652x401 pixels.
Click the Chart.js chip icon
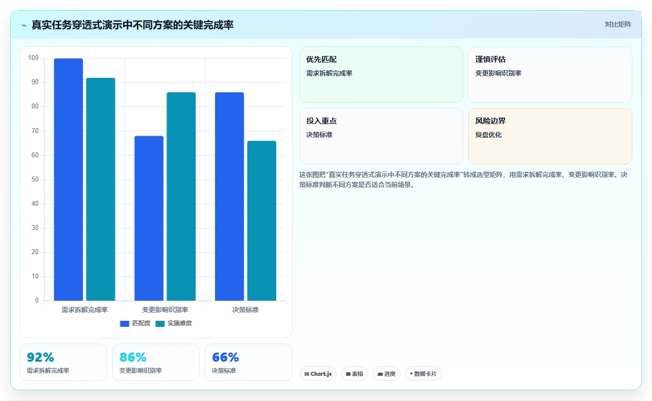[307, 374]
